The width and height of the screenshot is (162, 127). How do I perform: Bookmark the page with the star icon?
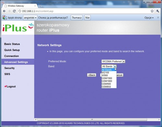point(152,11)
